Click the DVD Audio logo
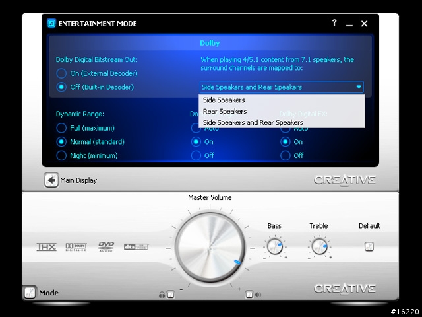 click(x=106, y=246)
